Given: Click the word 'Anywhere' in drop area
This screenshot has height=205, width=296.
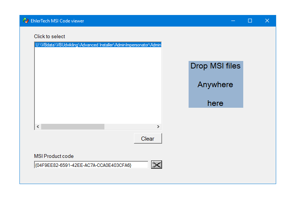Looking at the screenshot, I should pos(215,85).
